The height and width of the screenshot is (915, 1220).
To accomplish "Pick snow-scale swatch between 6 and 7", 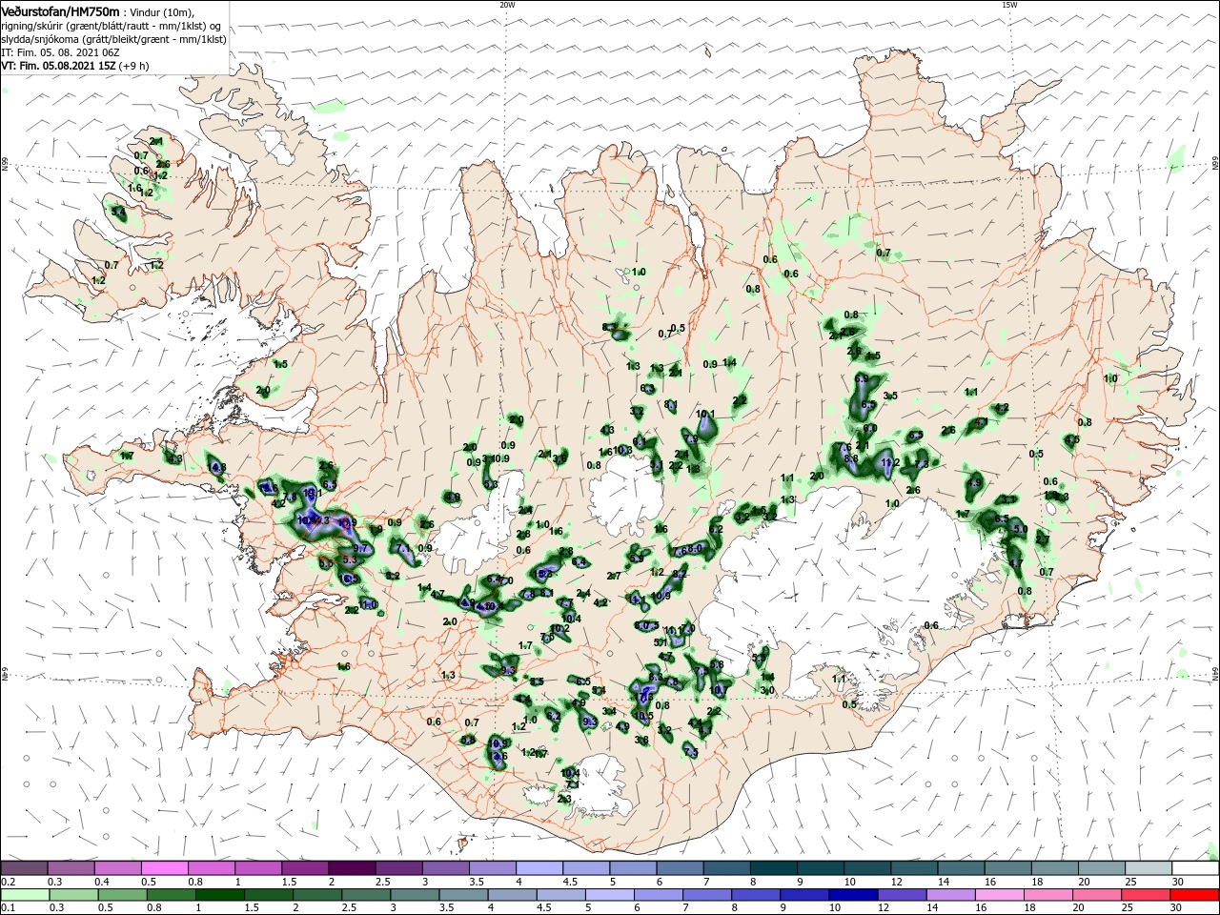I will (x=681, y=868).
